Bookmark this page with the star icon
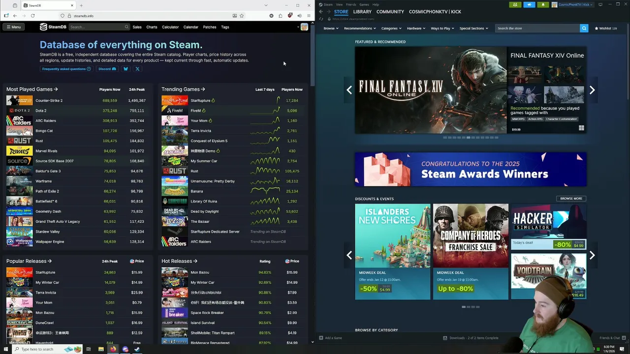Screen dimensions: 630x354 point(242,16)
